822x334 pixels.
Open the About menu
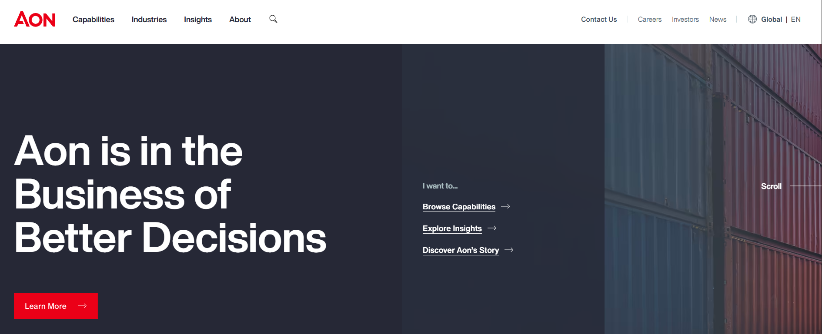click(x=240, y=20)
